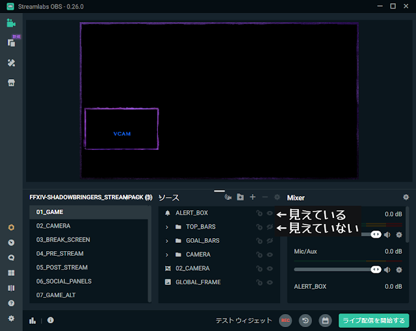Screen dimensions: 416x331
Task: Hide the CAMERA folder
Action: 270,254
